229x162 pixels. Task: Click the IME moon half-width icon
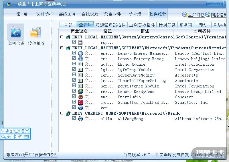pos(7,131)
